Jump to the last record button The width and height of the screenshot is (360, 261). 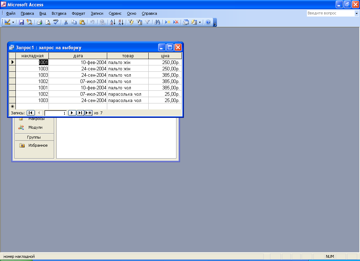coord(80,113)
